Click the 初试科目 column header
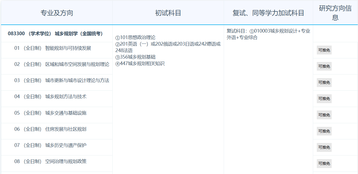The image size is (358, 174). (168, 12)
